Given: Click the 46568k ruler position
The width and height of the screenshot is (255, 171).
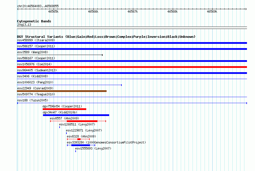Looking at the screenshot, I should [x=172, y=11].
